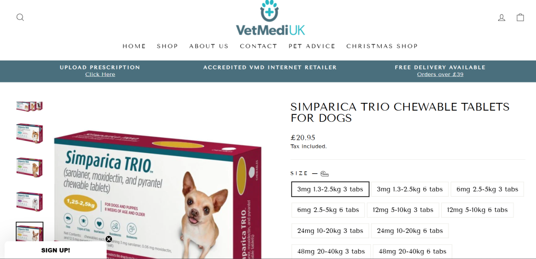Click the Sign Up! button
This screenshot has width=536, height=259.
point(55,250)
